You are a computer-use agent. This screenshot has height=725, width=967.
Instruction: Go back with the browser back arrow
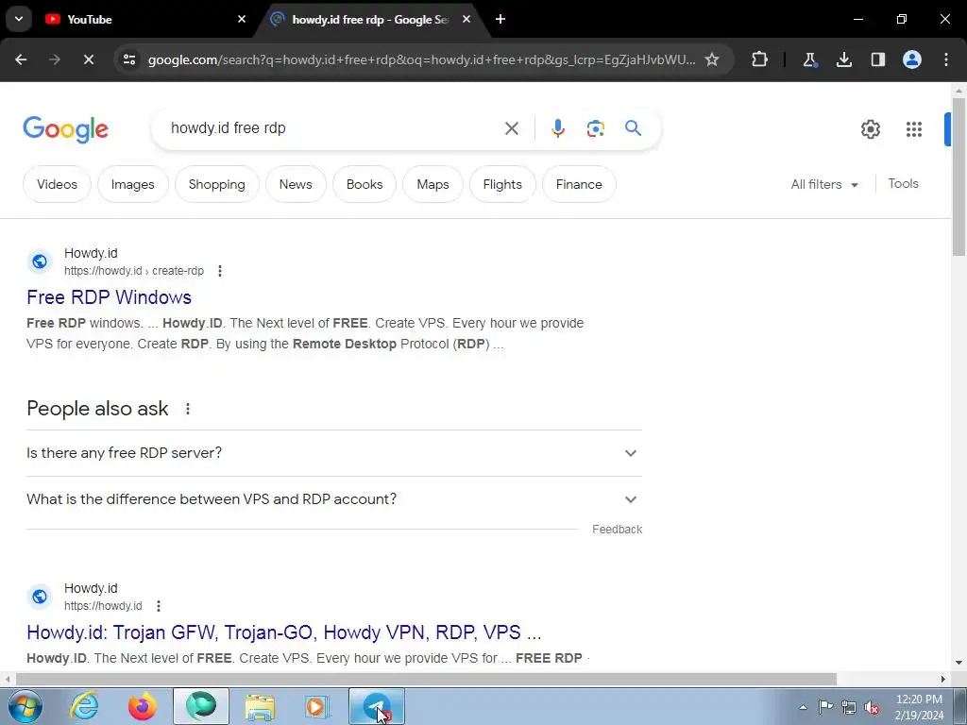coord(21,59)
